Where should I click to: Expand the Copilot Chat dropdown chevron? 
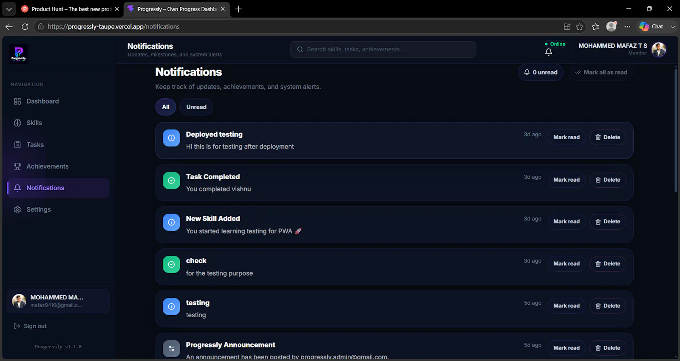pos(673,26)
